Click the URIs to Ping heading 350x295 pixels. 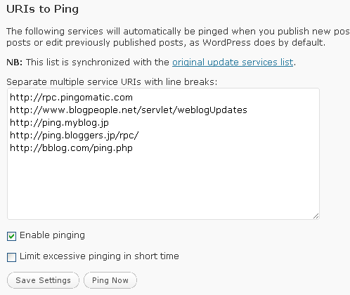[42, 9]
